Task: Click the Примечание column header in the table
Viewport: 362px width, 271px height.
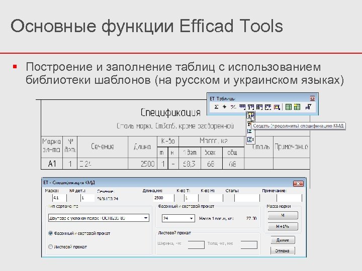Action: pyautogui.click(x=291, y=147)
